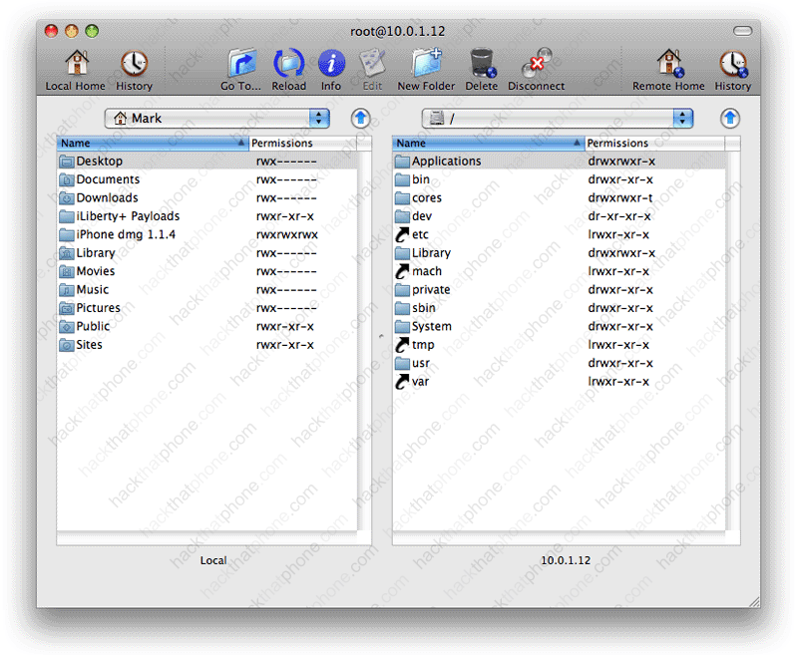798x655 pixels.
Task: Select the Downloads folder in local pane
Action: [107, 198]
